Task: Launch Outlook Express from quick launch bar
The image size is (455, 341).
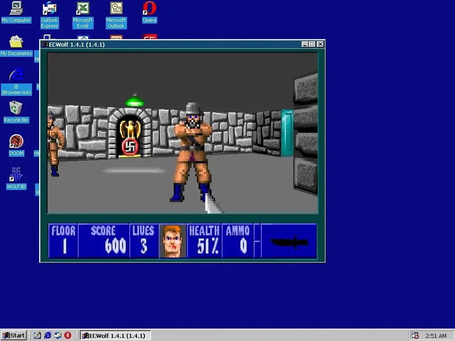Action: [x=58, y=336]
